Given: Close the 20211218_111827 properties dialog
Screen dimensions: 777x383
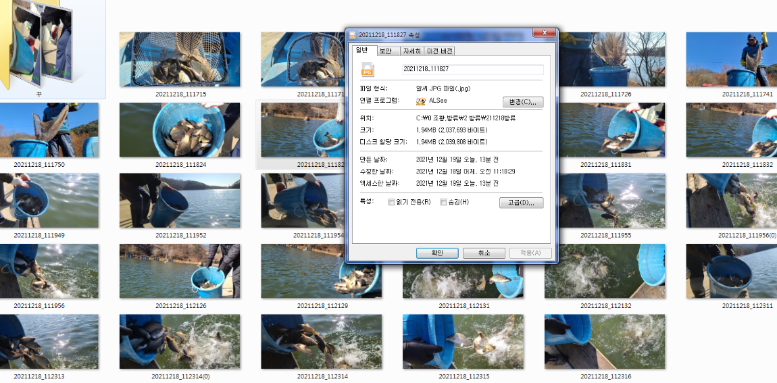Looking at the screenshot, I should coord(544,34).
